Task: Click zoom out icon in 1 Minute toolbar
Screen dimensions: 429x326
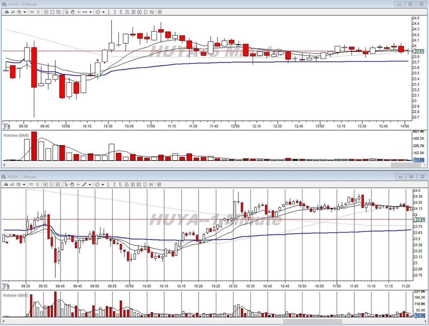Action: tap(51, 185)
